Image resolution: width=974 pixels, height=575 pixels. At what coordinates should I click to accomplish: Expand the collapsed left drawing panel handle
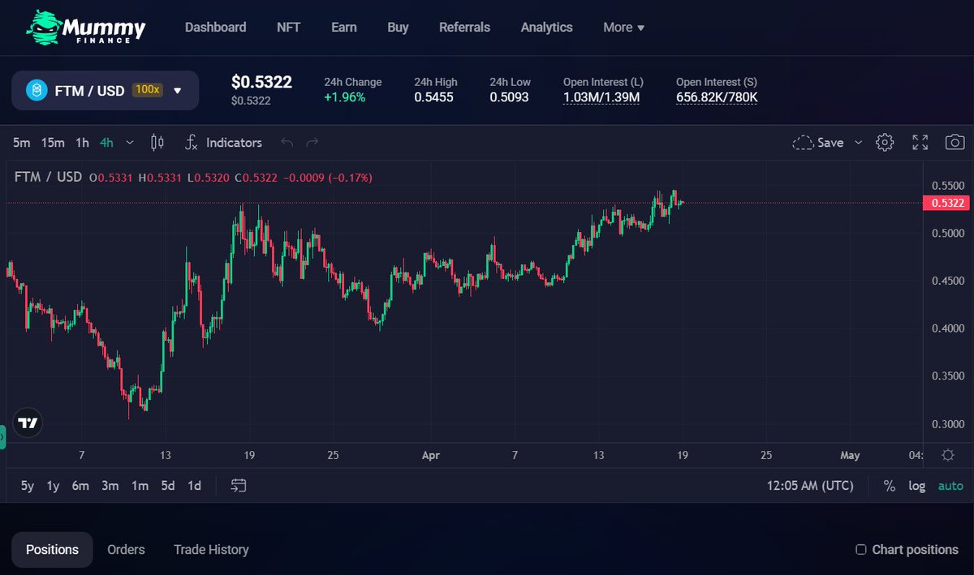[x=2, y=437]
